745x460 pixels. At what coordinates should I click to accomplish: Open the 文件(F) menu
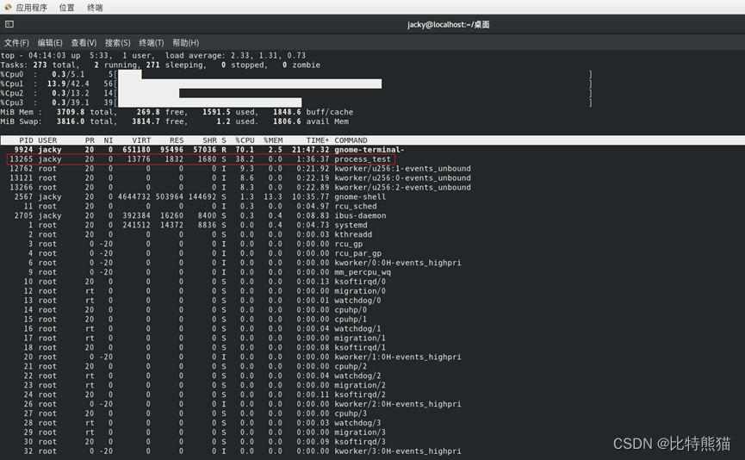click(16, 42)
